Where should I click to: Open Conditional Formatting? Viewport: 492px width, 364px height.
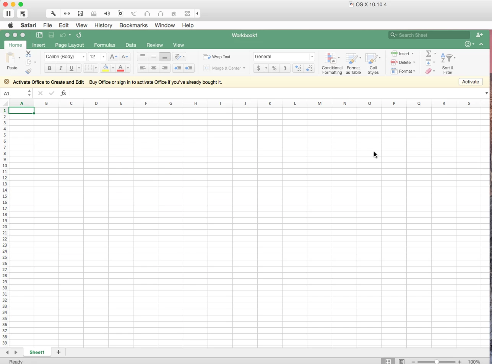(x=332, y=63)
